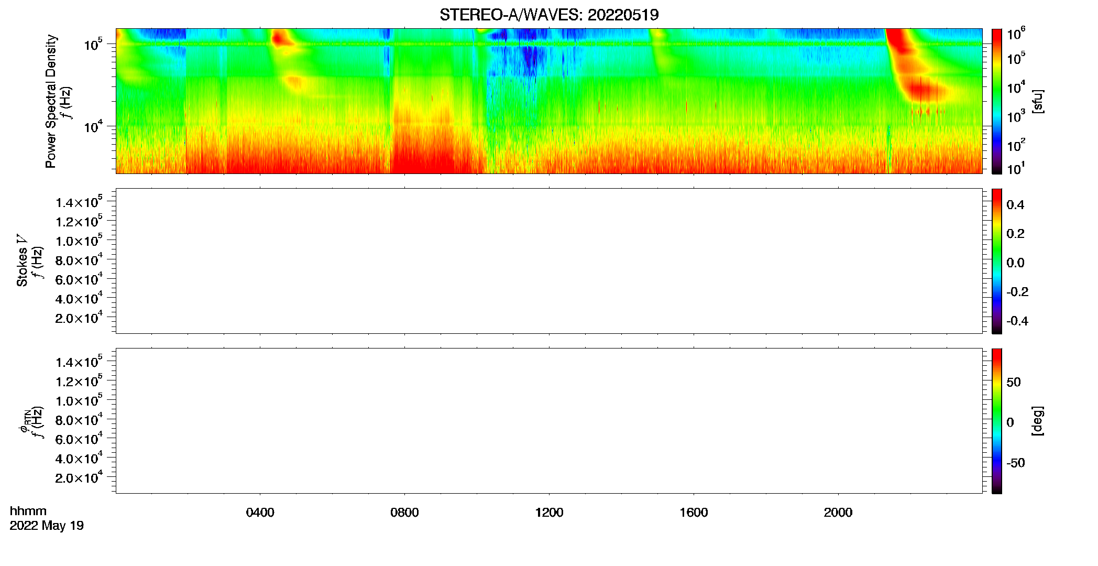Click the Stokes V color bar
Viewport: 1098px width, 566px height.
tap(997, 261)
